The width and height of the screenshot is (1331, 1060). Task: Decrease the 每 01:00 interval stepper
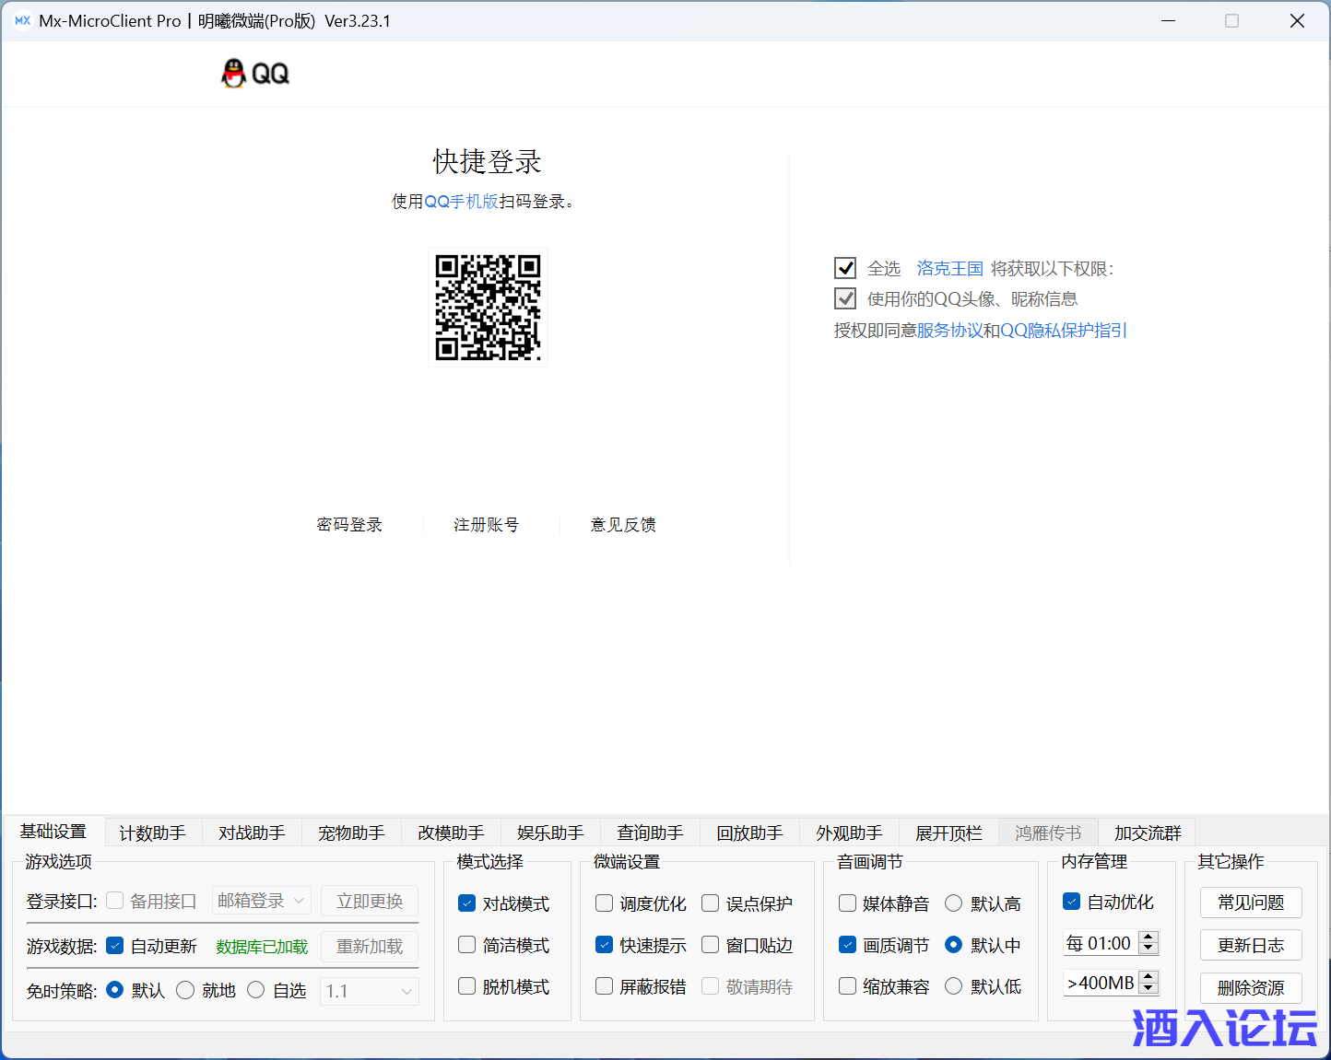1148,949
